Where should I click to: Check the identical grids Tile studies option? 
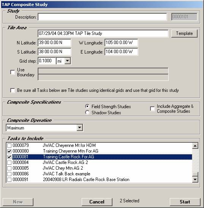click(x=13, y=90)
